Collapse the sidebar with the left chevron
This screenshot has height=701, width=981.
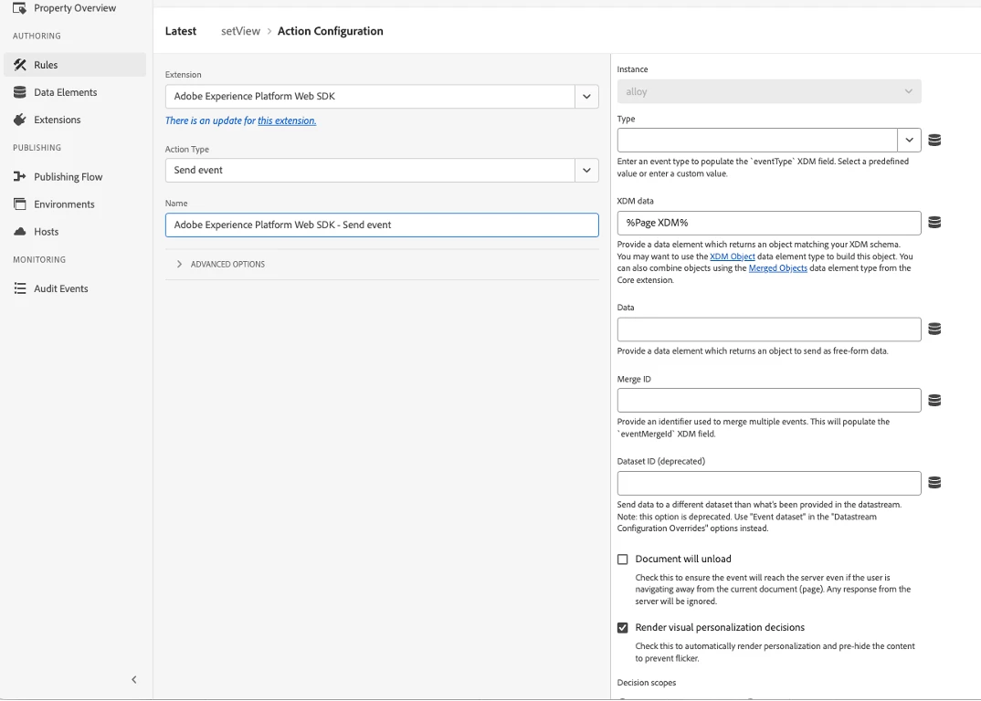click(134, 680)
